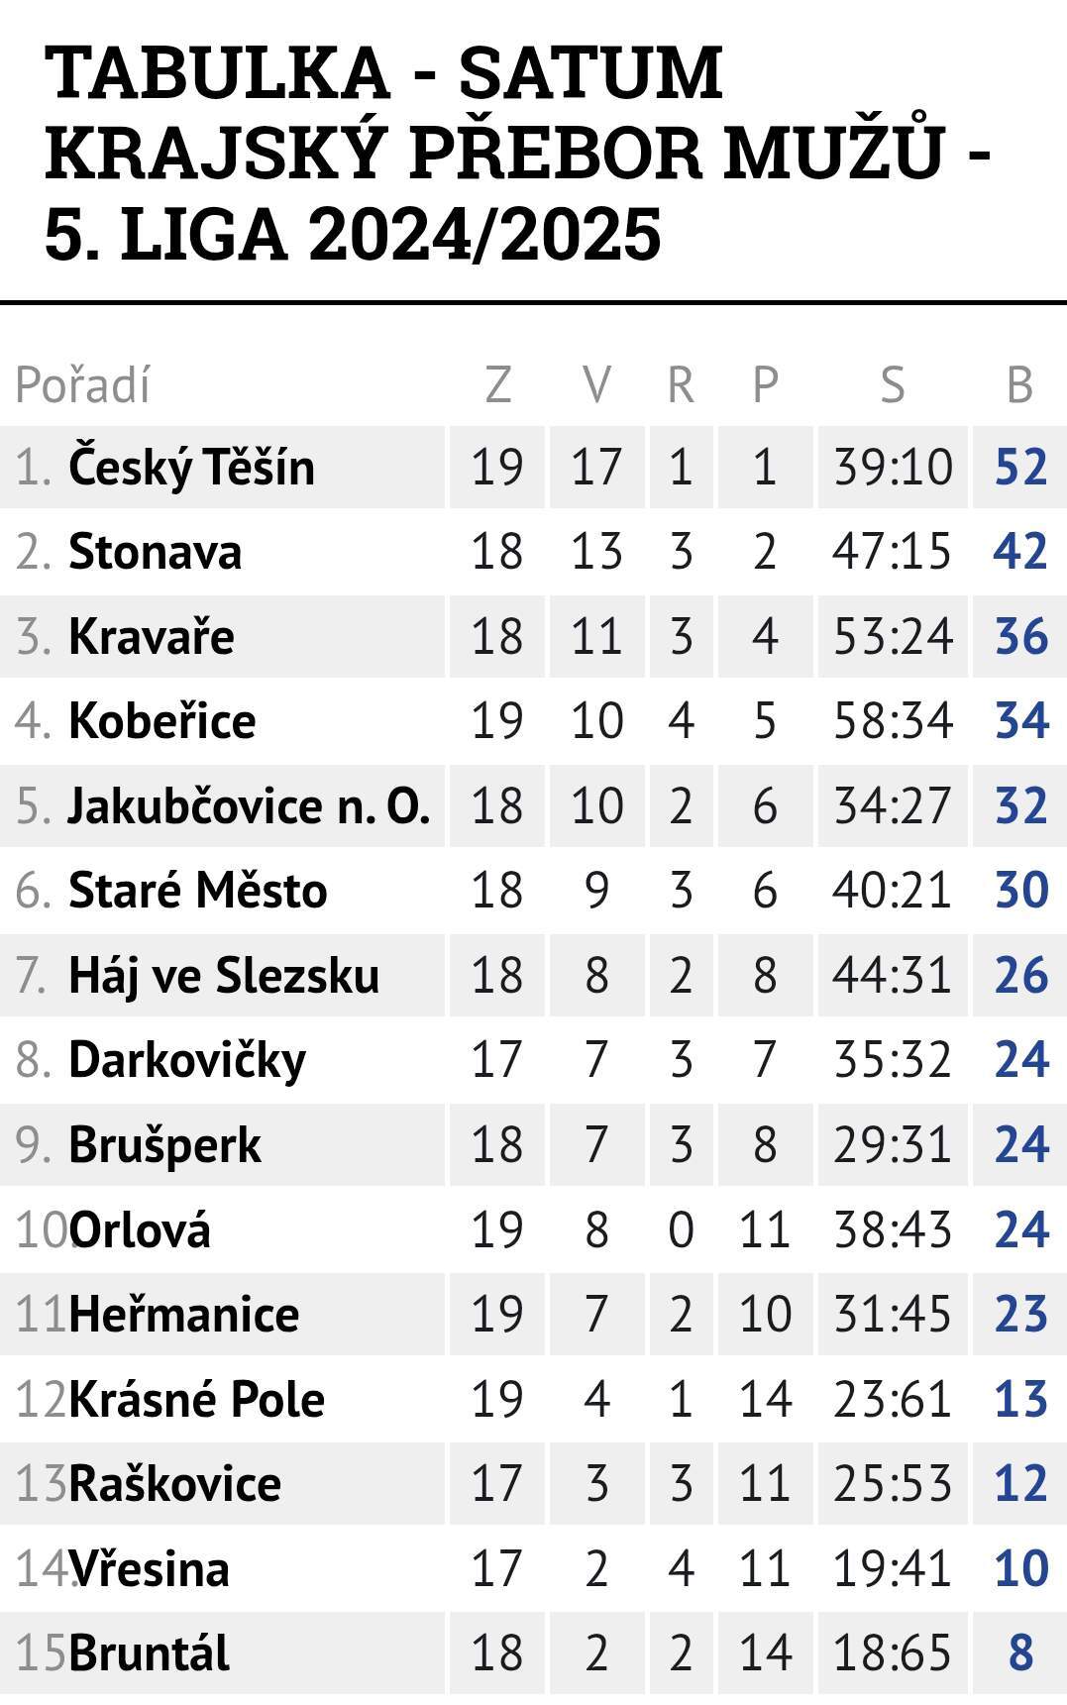Open the Kravaře team entry
Image resolution: width=1067 pixels, height=1705 pixels.
tap(151, 636)
